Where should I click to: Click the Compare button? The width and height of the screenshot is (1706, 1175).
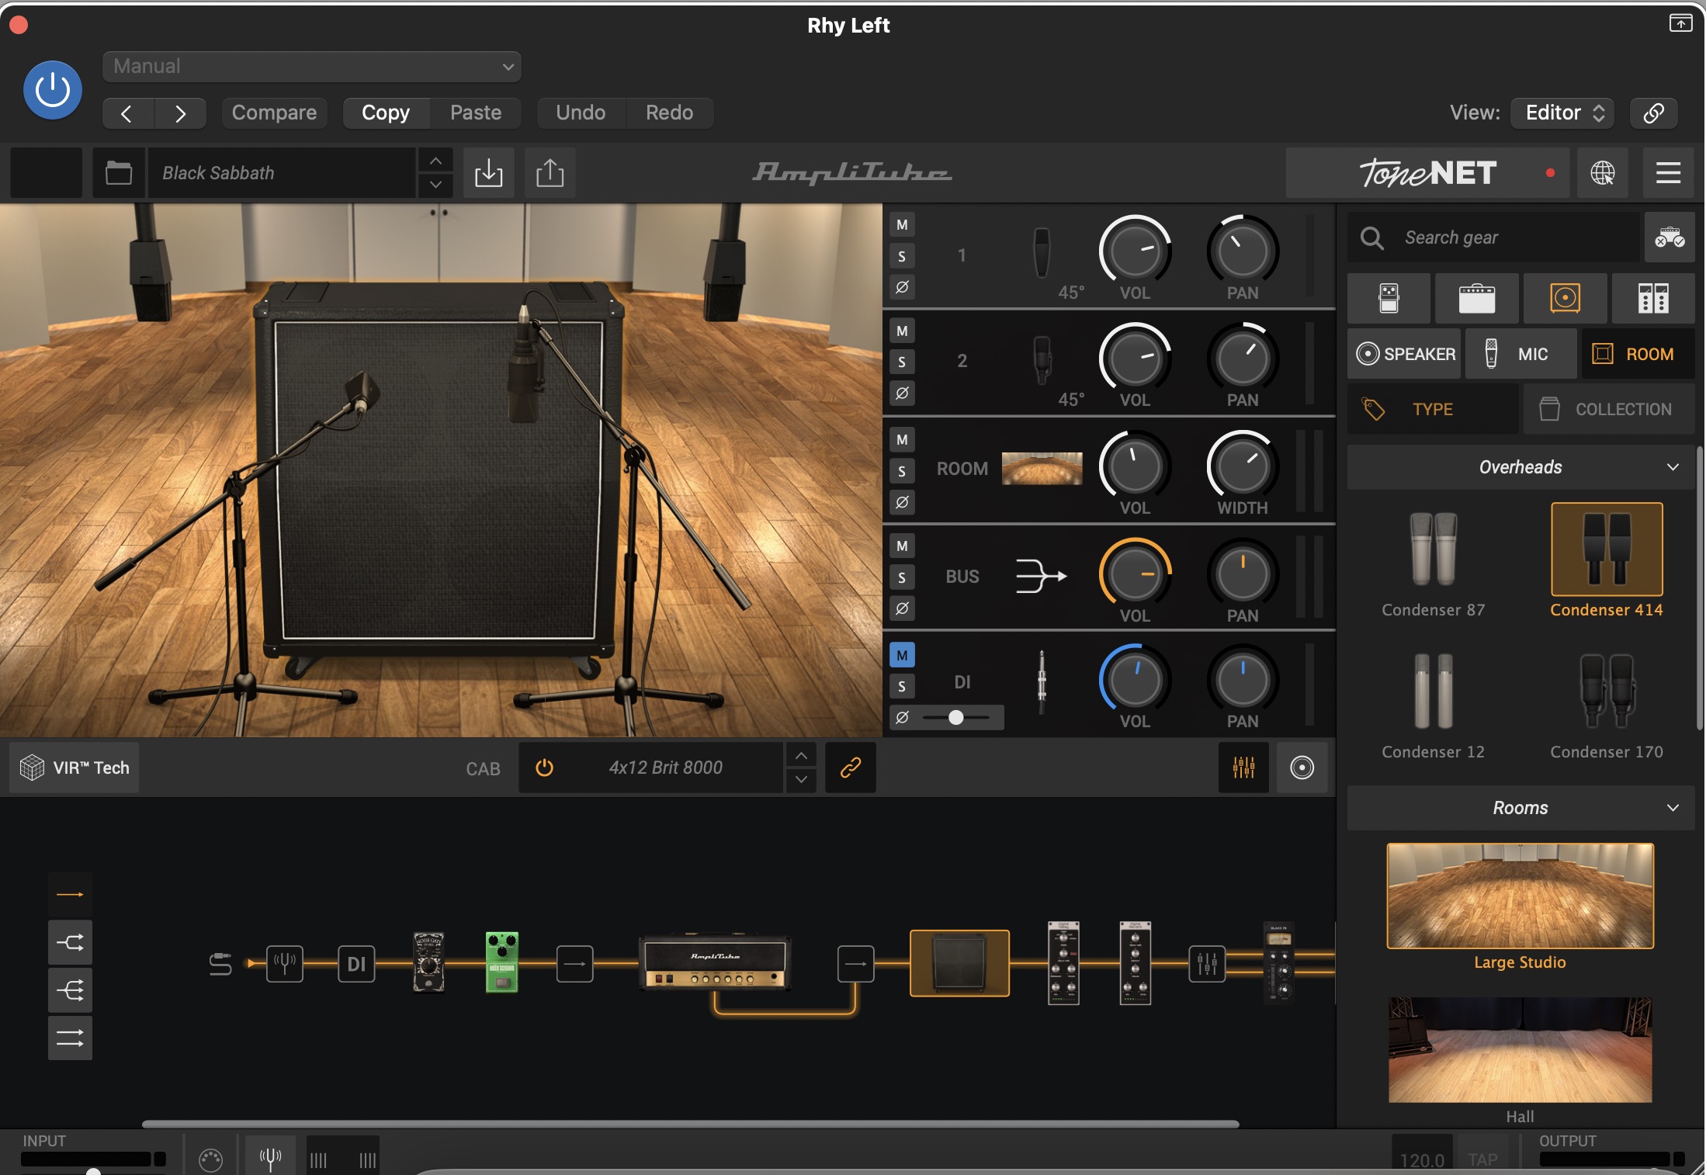point(274,113)
